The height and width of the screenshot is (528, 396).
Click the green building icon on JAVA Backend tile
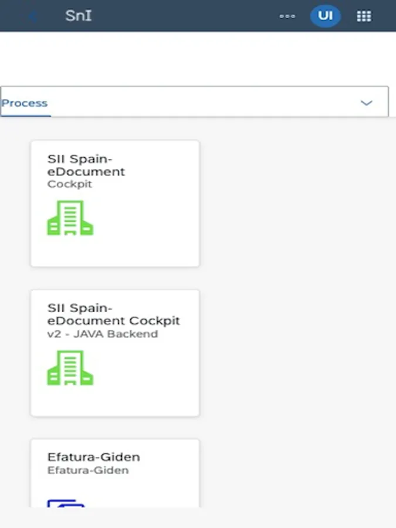(x=70, y=368)
